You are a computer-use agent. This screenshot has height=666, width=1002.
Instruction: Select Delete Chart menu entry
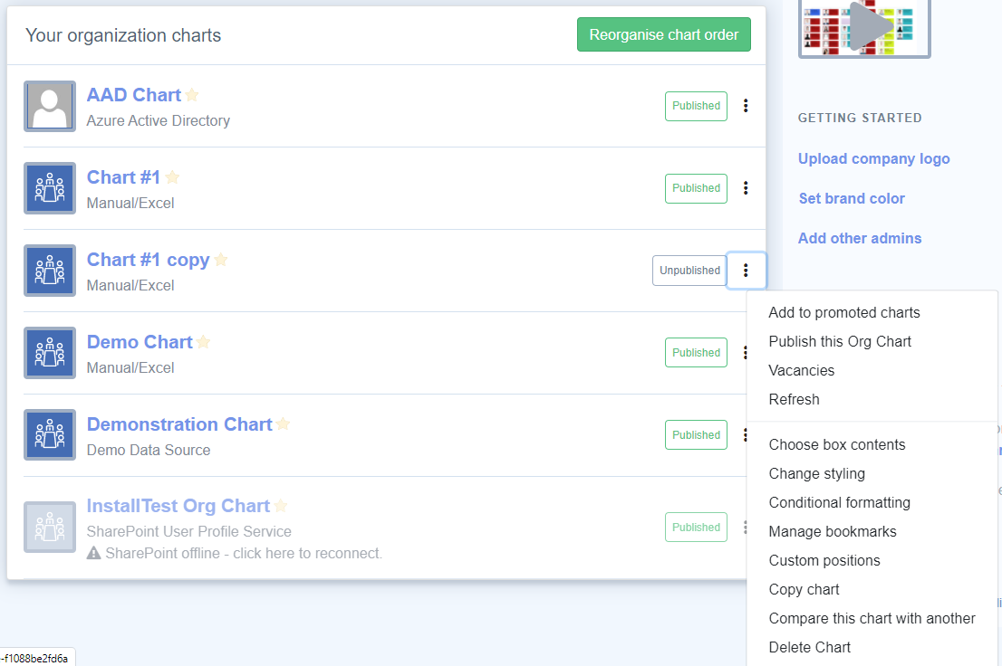(x=809, y=647)
